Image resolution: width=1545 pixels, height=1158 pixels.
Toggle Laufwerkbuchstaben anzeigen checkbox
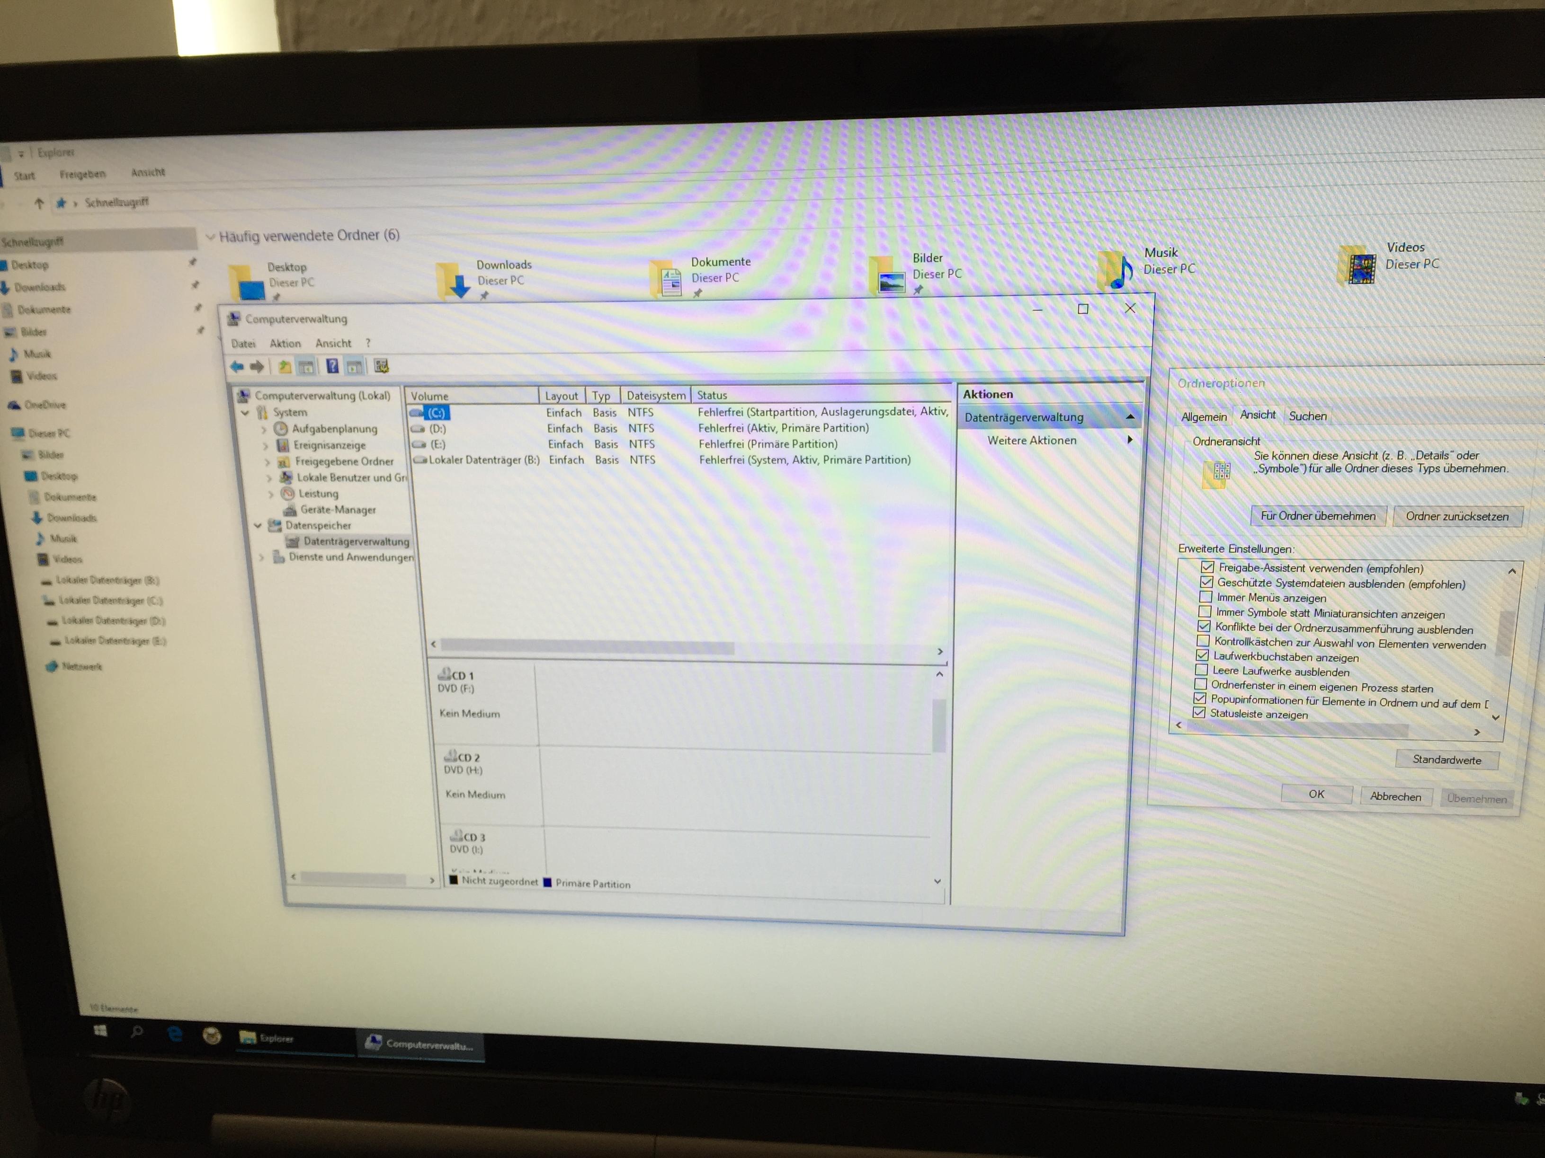pyautogui.click(x=1202, y=655)
